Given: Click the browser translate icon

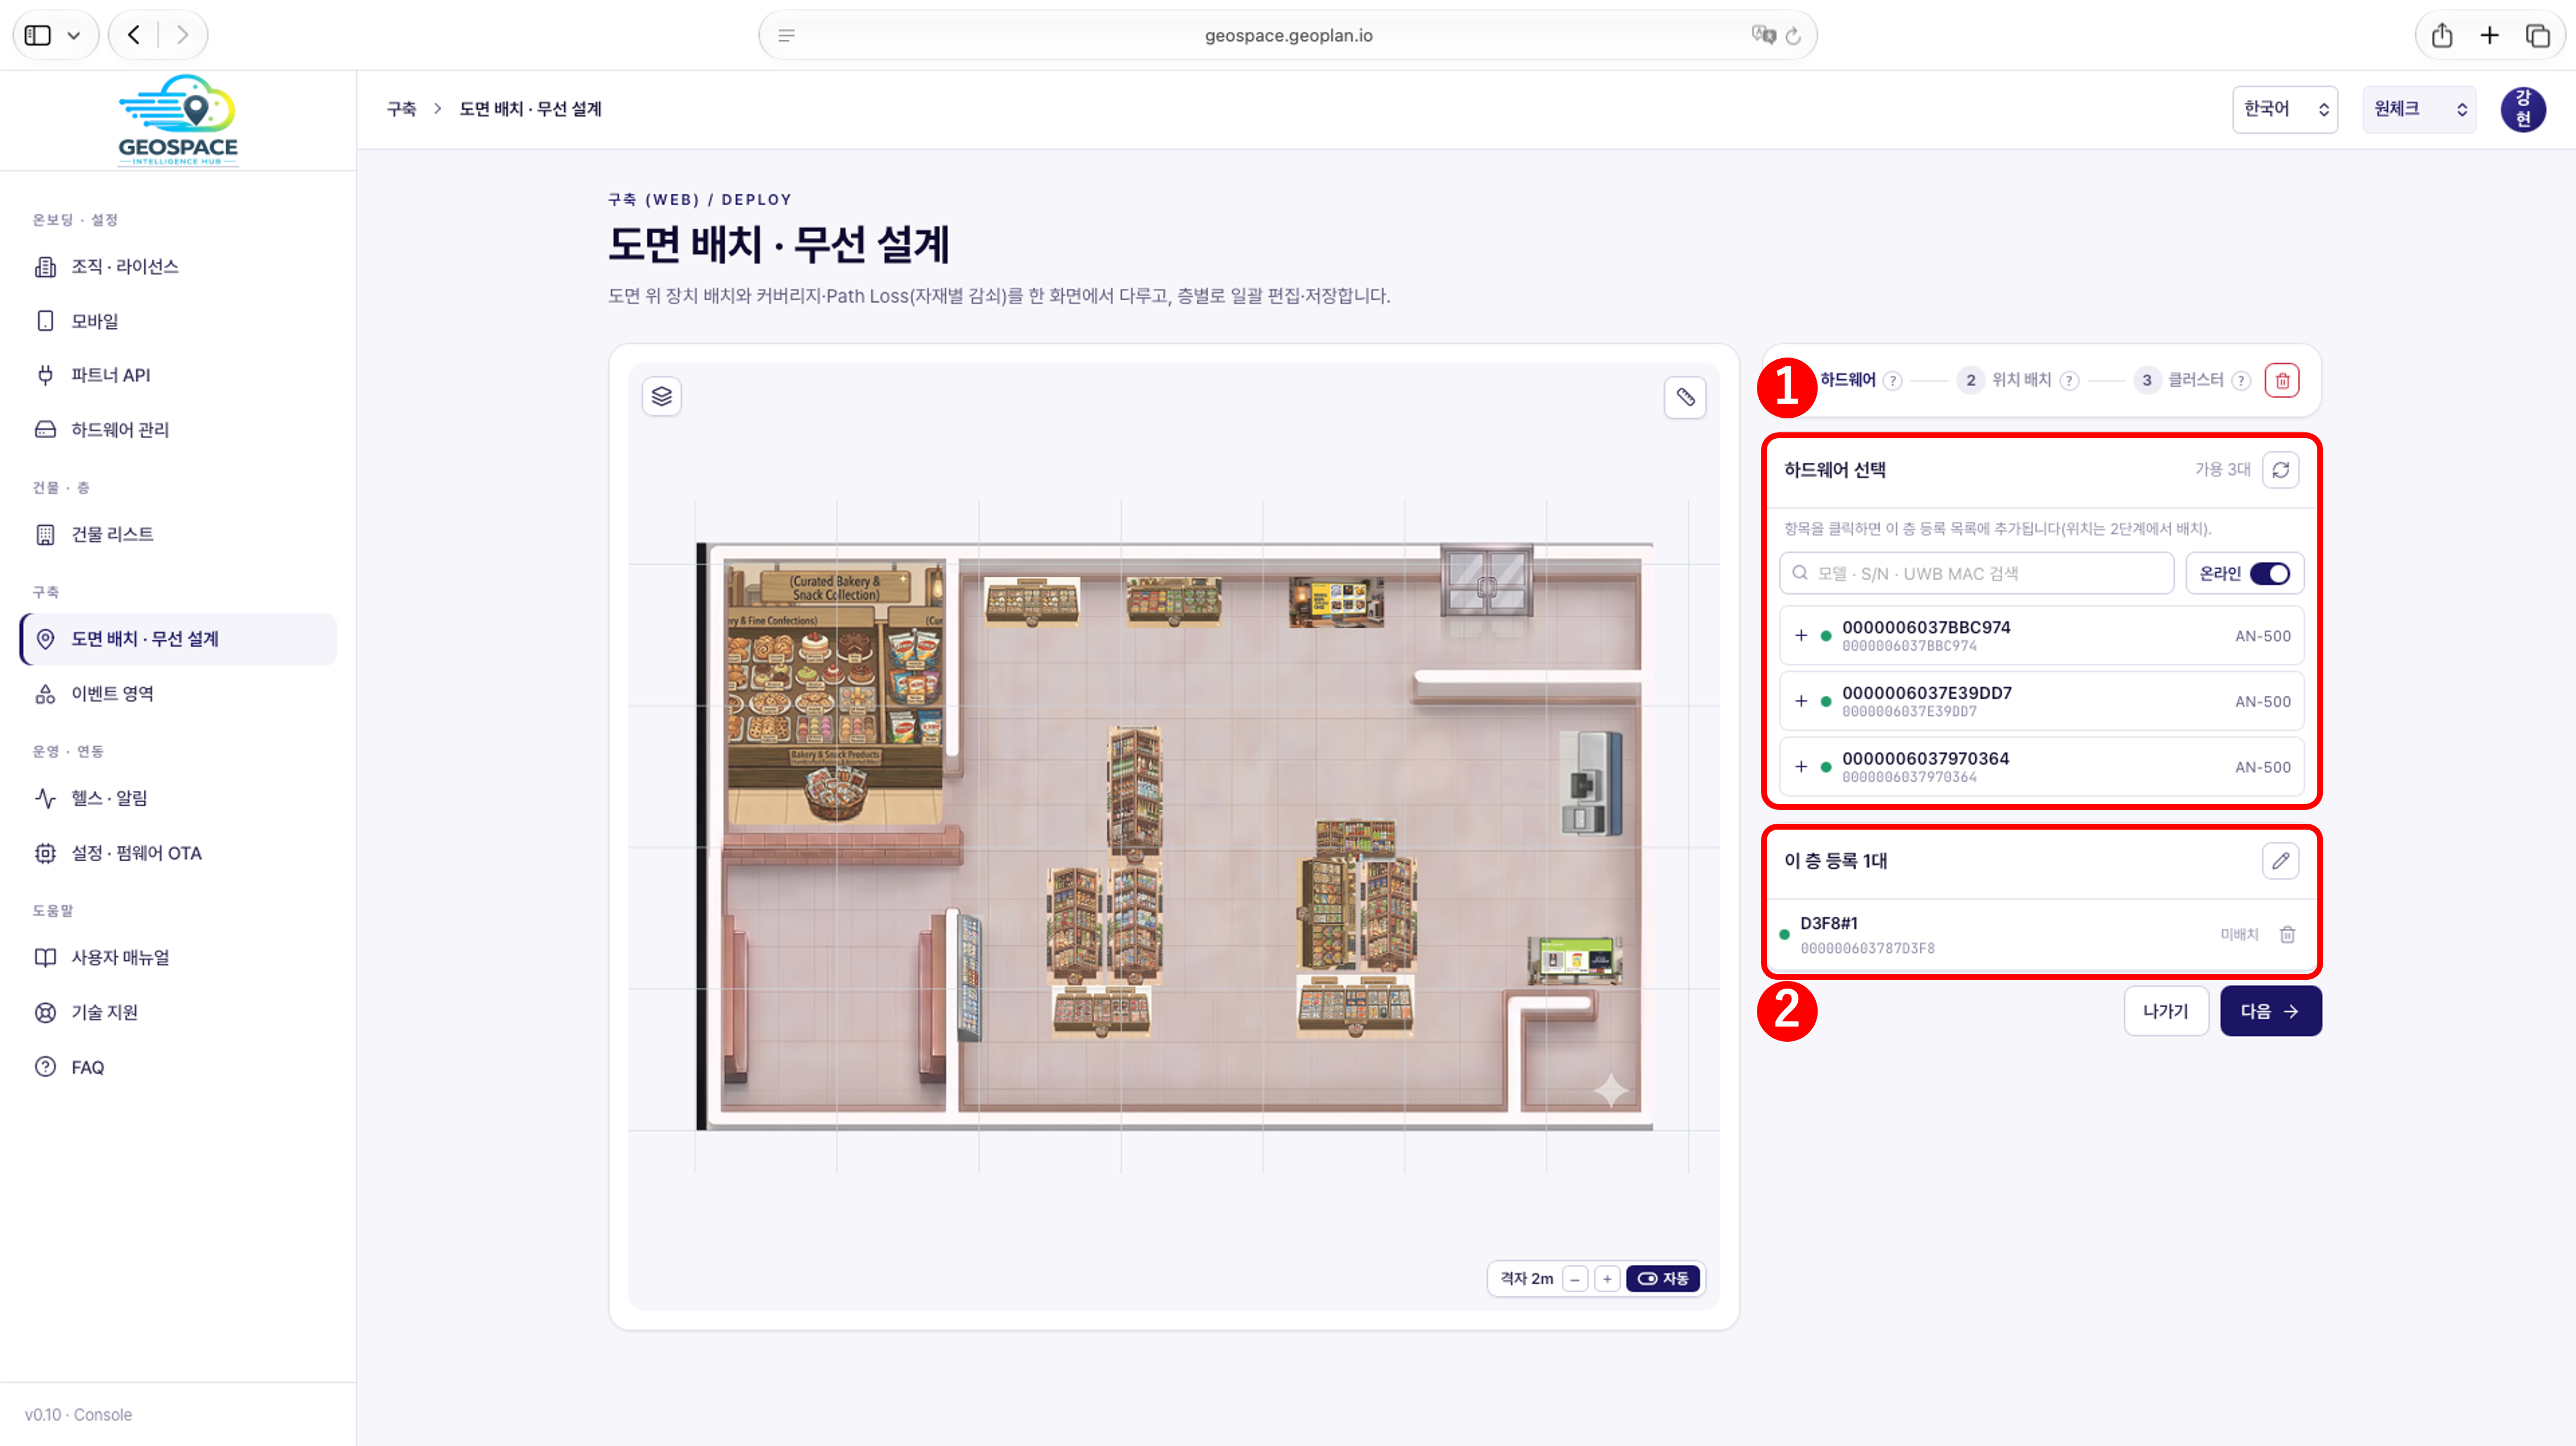Looking at the screenshot, I should 1763,36.
